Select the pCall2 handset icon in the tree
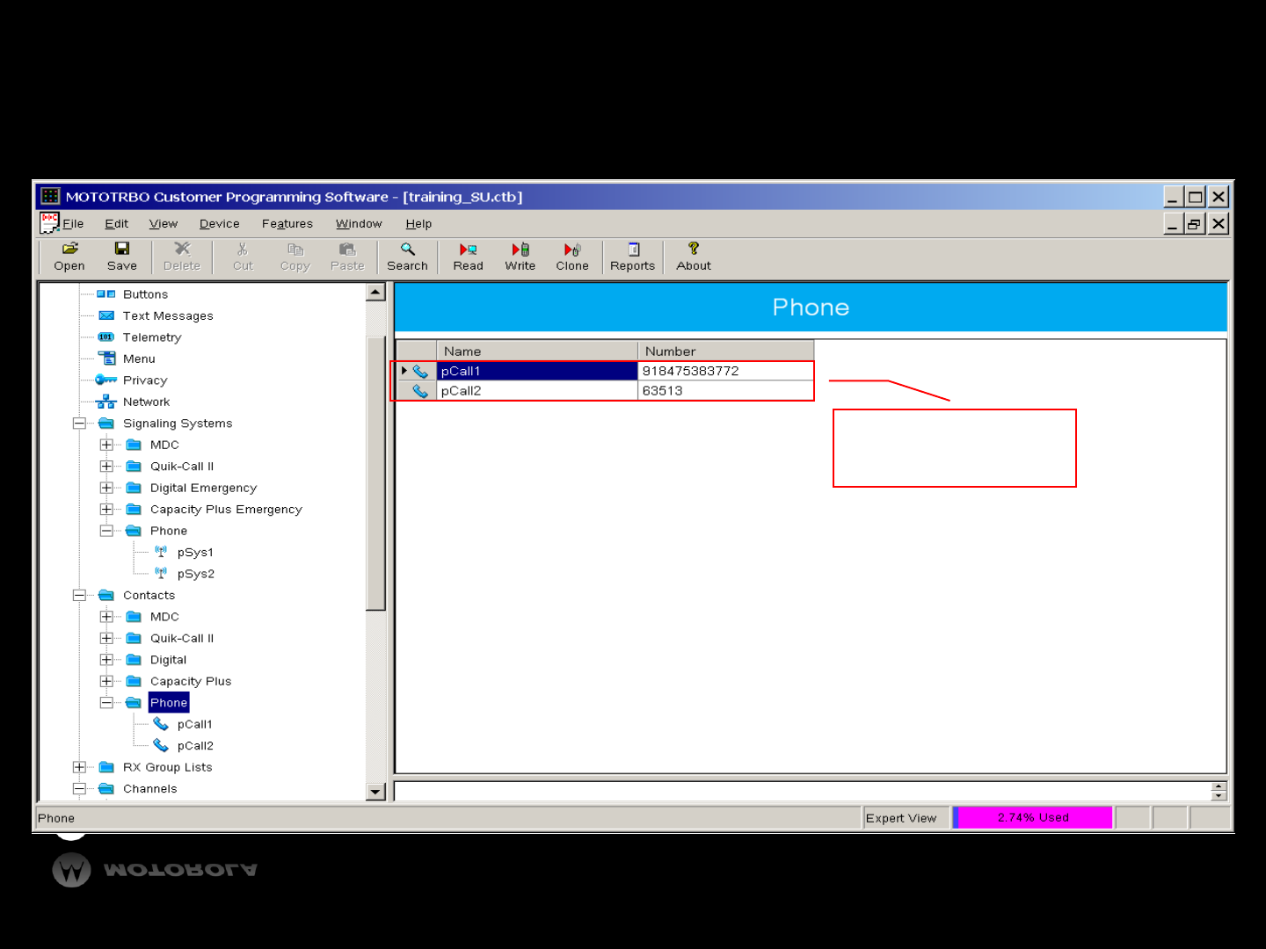Image resolution: width=1266 pixels, height=949 pixels. coord(161,746)
